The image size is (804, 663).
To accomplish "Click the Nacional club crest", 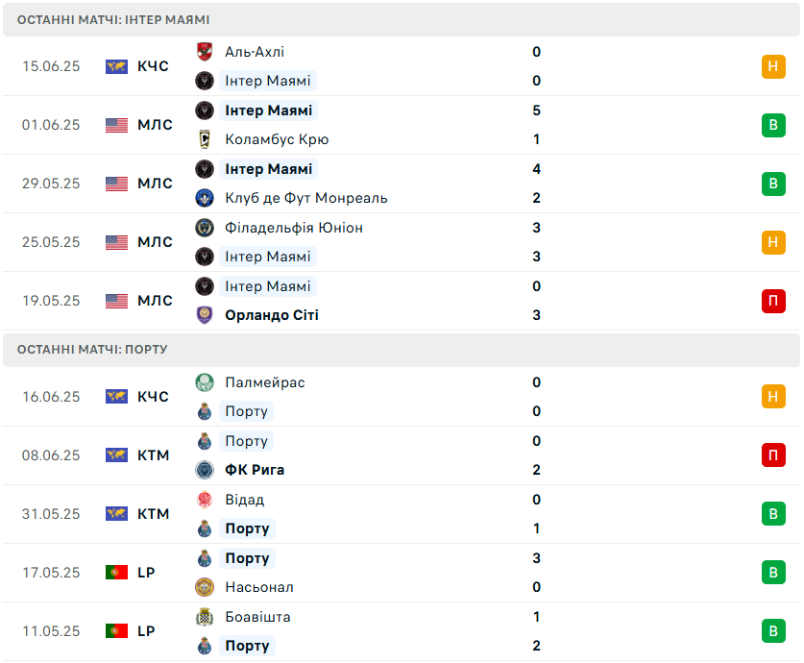I will pyautogui.click(x=205, y=587).
